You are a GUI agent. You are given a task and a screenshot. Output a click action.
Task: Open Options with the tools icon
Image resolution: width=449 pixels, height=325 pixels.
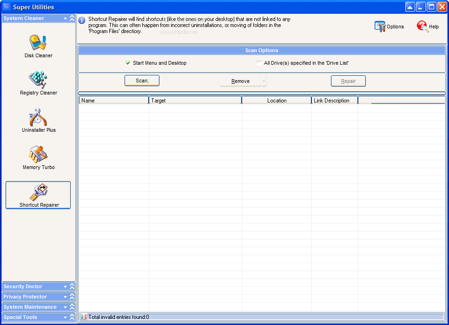click(380, 27)
